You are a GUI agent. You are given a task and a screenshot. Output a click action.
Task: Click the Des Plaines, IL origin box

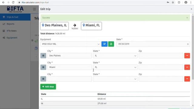point(55,26)
